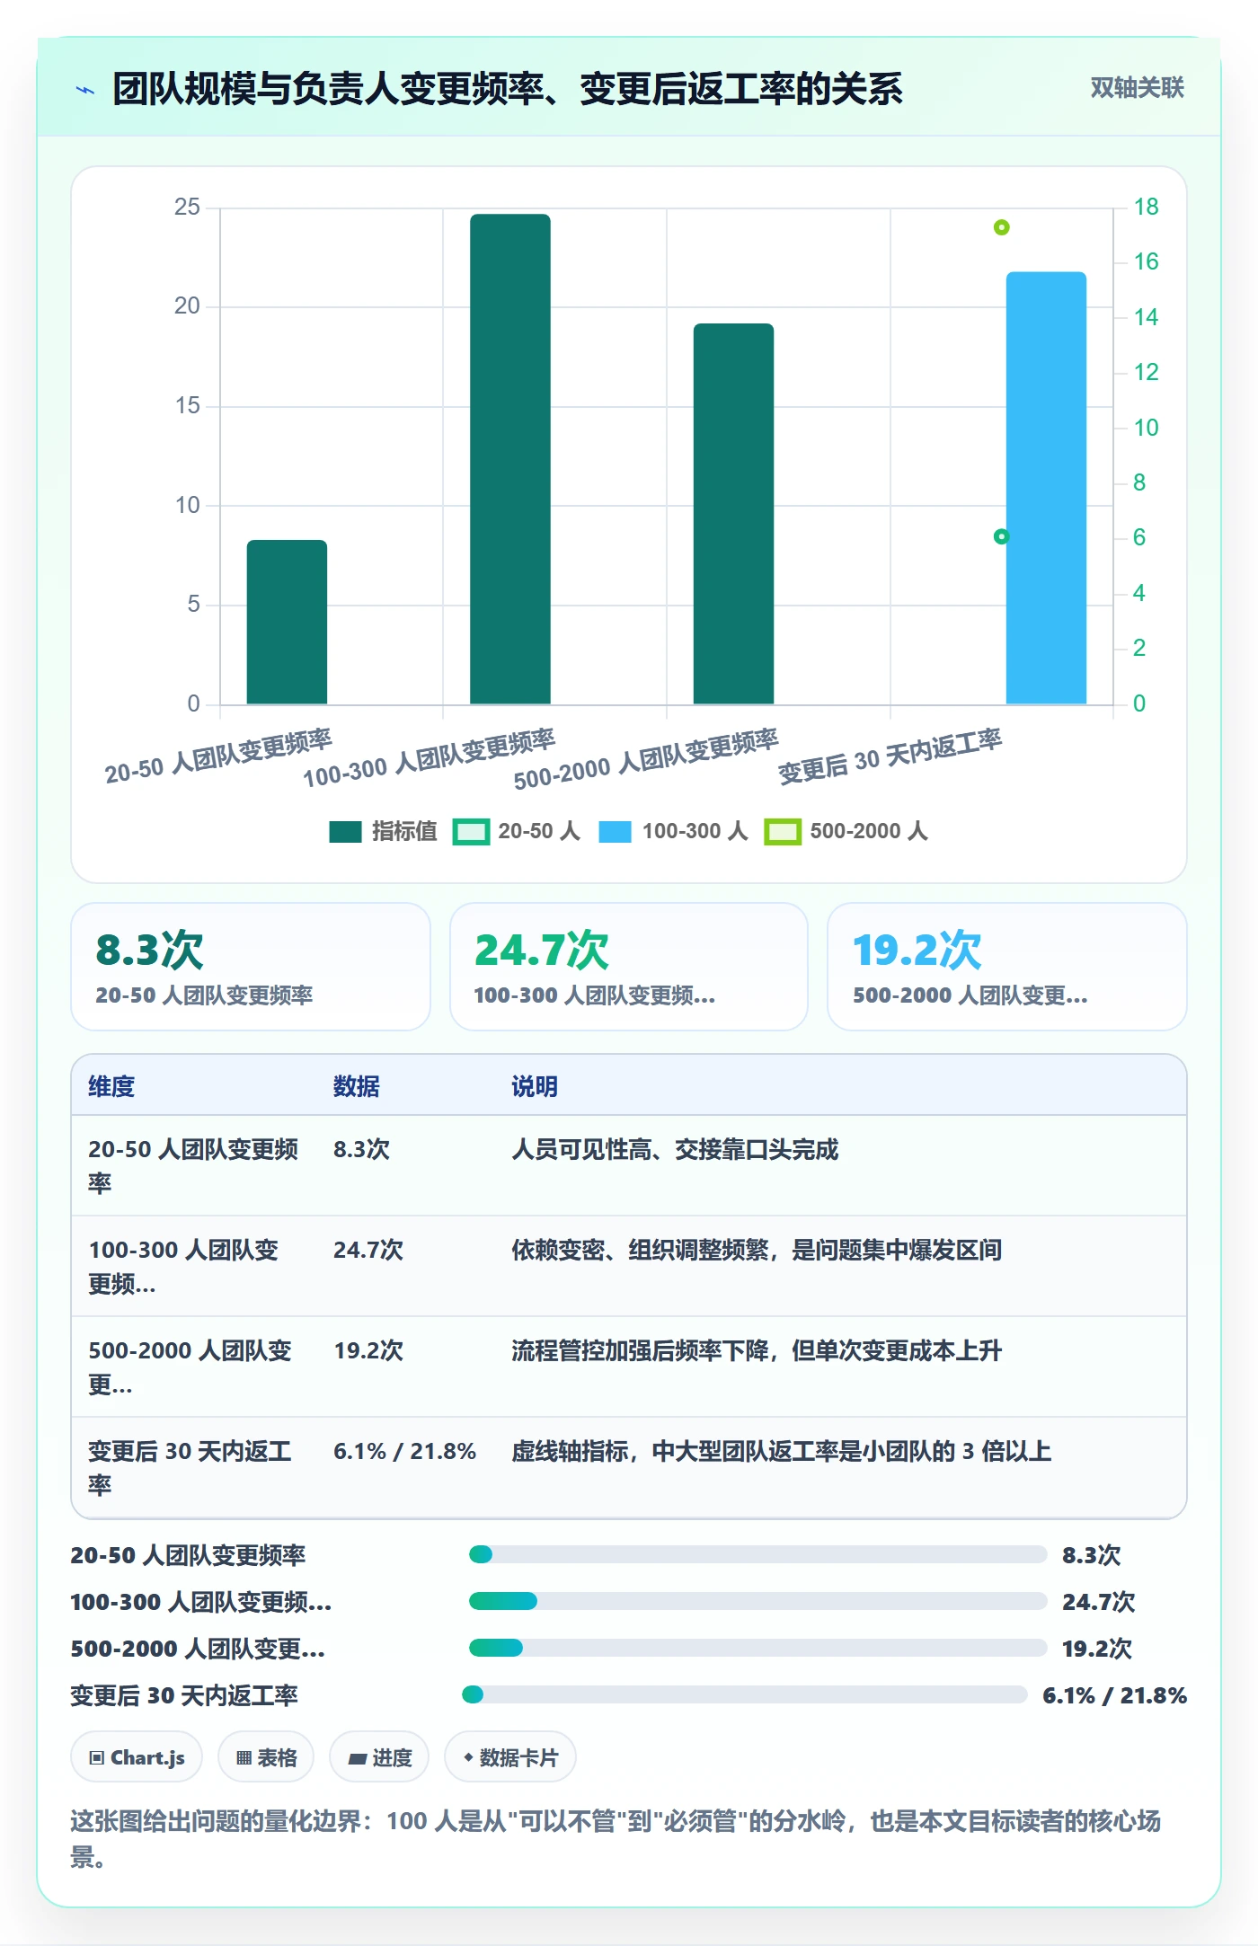Click the 500-2000 人团队变更频率 chart bar
Image resolution: width=1258 pixels, height=1946 pixels.
733,513
